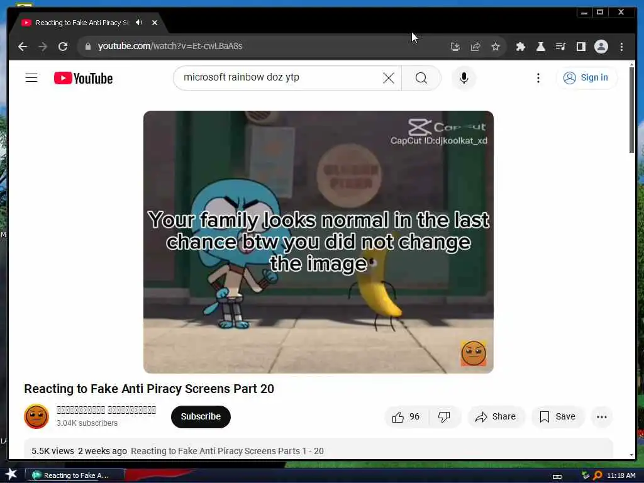Click the channel watermark in video corner
Image resolution: width=644 pixels, height=483 pixels.
click(x=474, y=353)
